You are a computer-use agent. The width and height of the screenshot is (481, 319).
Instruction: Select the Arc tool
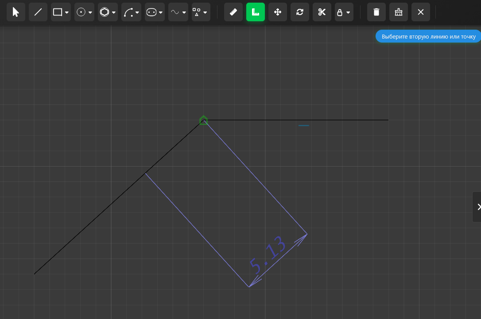point(128,12)
